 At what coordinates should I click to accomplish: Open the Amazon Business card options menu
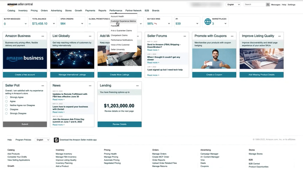click(x=42, y=36)
